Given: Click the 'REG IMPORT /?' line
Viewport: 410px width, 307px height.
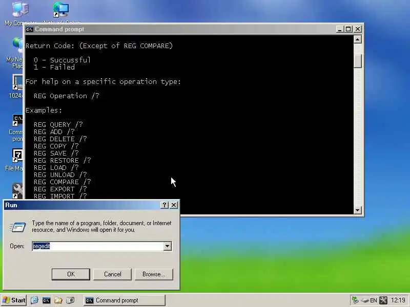Looking at the screenshot, I should click(x=60, y=196).
